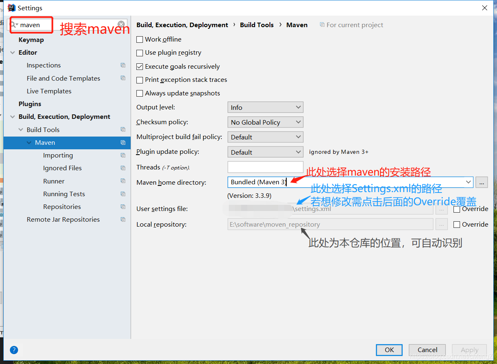The image size is (497, 364).
Task: Click project-level icon beside Maven row
Action: pyautogui.click(x=123, y=142)
